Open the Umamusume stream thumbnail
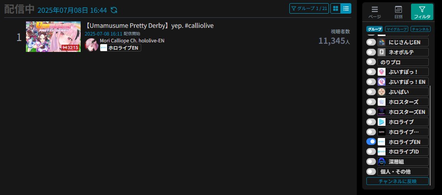Viewport: 442px width, 195px height. pyautogui.click(x=53, y=36)
